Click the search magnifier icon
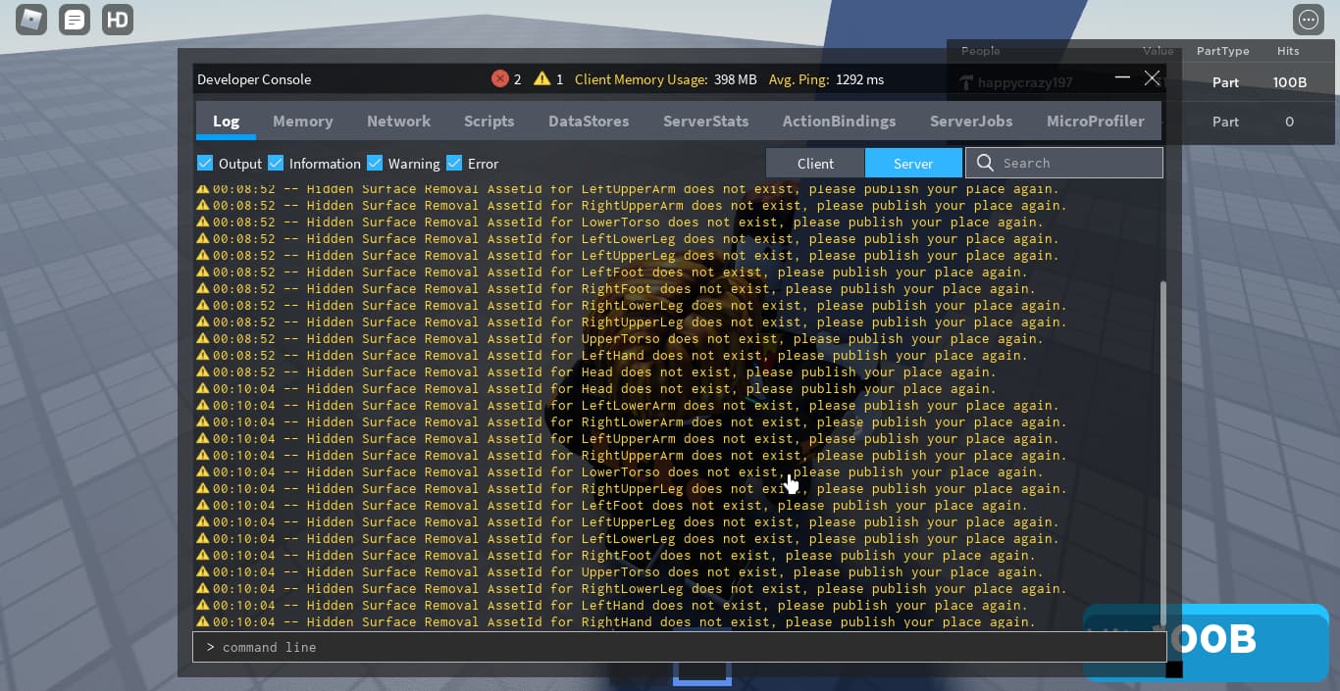 coord(984,163)
